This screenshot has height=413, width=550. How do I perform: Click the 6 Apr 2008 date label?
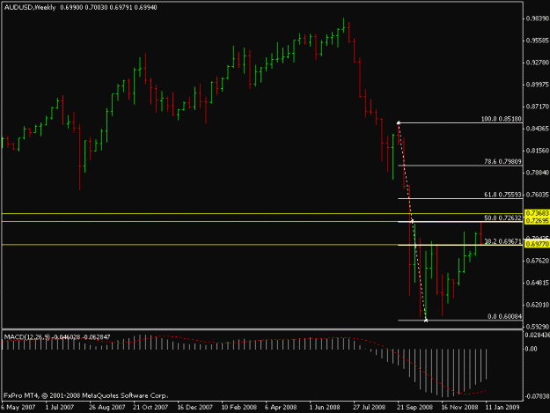[281, 407]
